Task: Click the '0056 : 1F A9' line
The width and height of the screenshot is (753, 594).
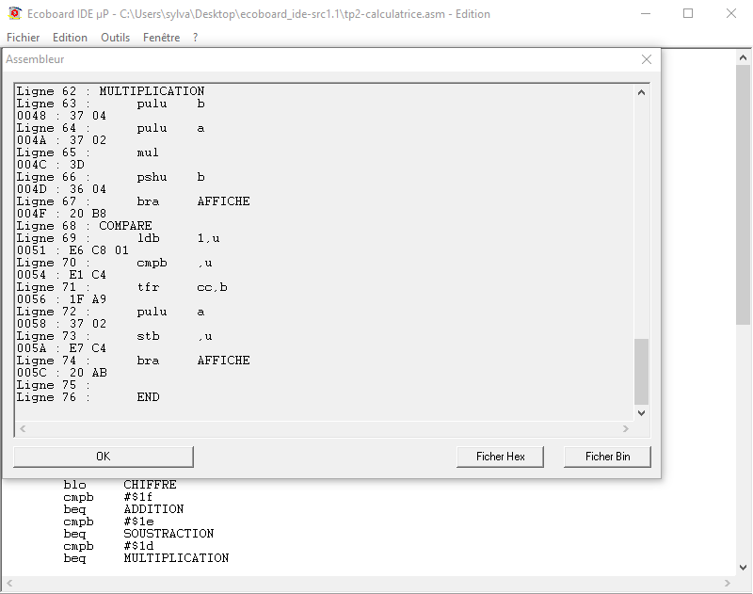Action: tap(61, 299)
